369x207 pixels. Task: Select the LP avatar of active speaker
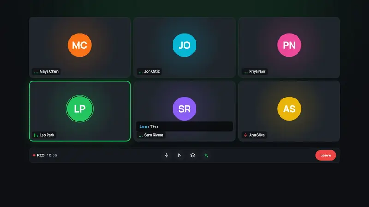click(x=80, y=109)
